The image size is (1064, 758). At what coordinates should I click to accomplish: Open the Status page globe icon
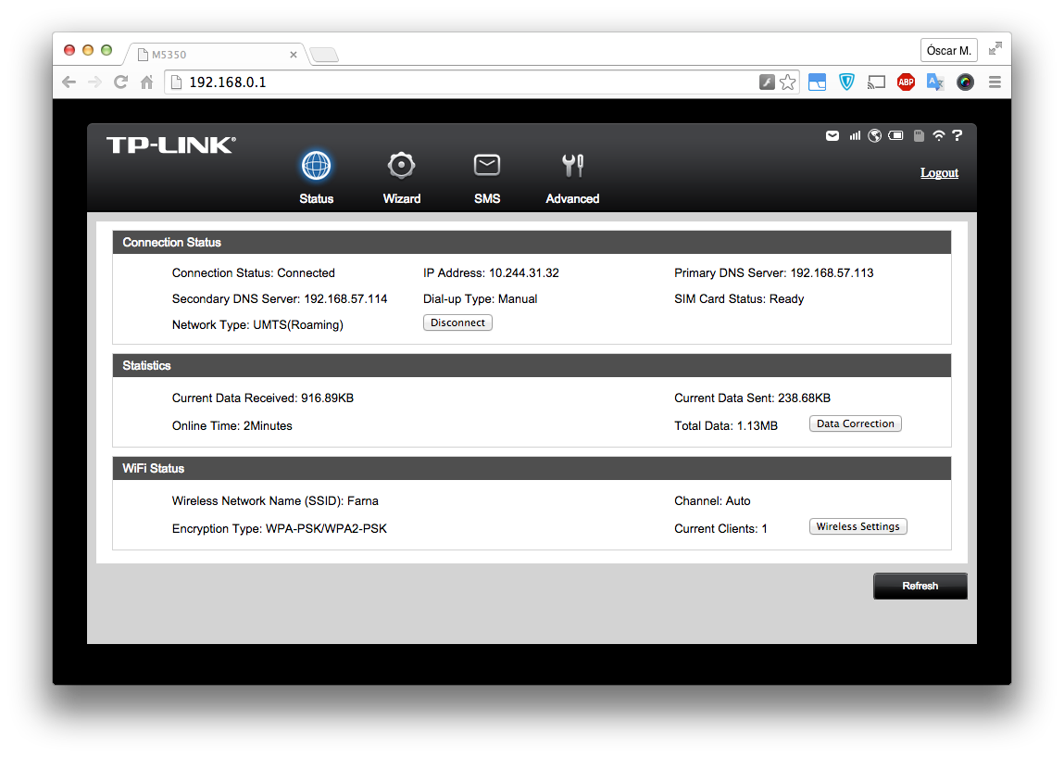pyautogui.click(x=316, y=165)
